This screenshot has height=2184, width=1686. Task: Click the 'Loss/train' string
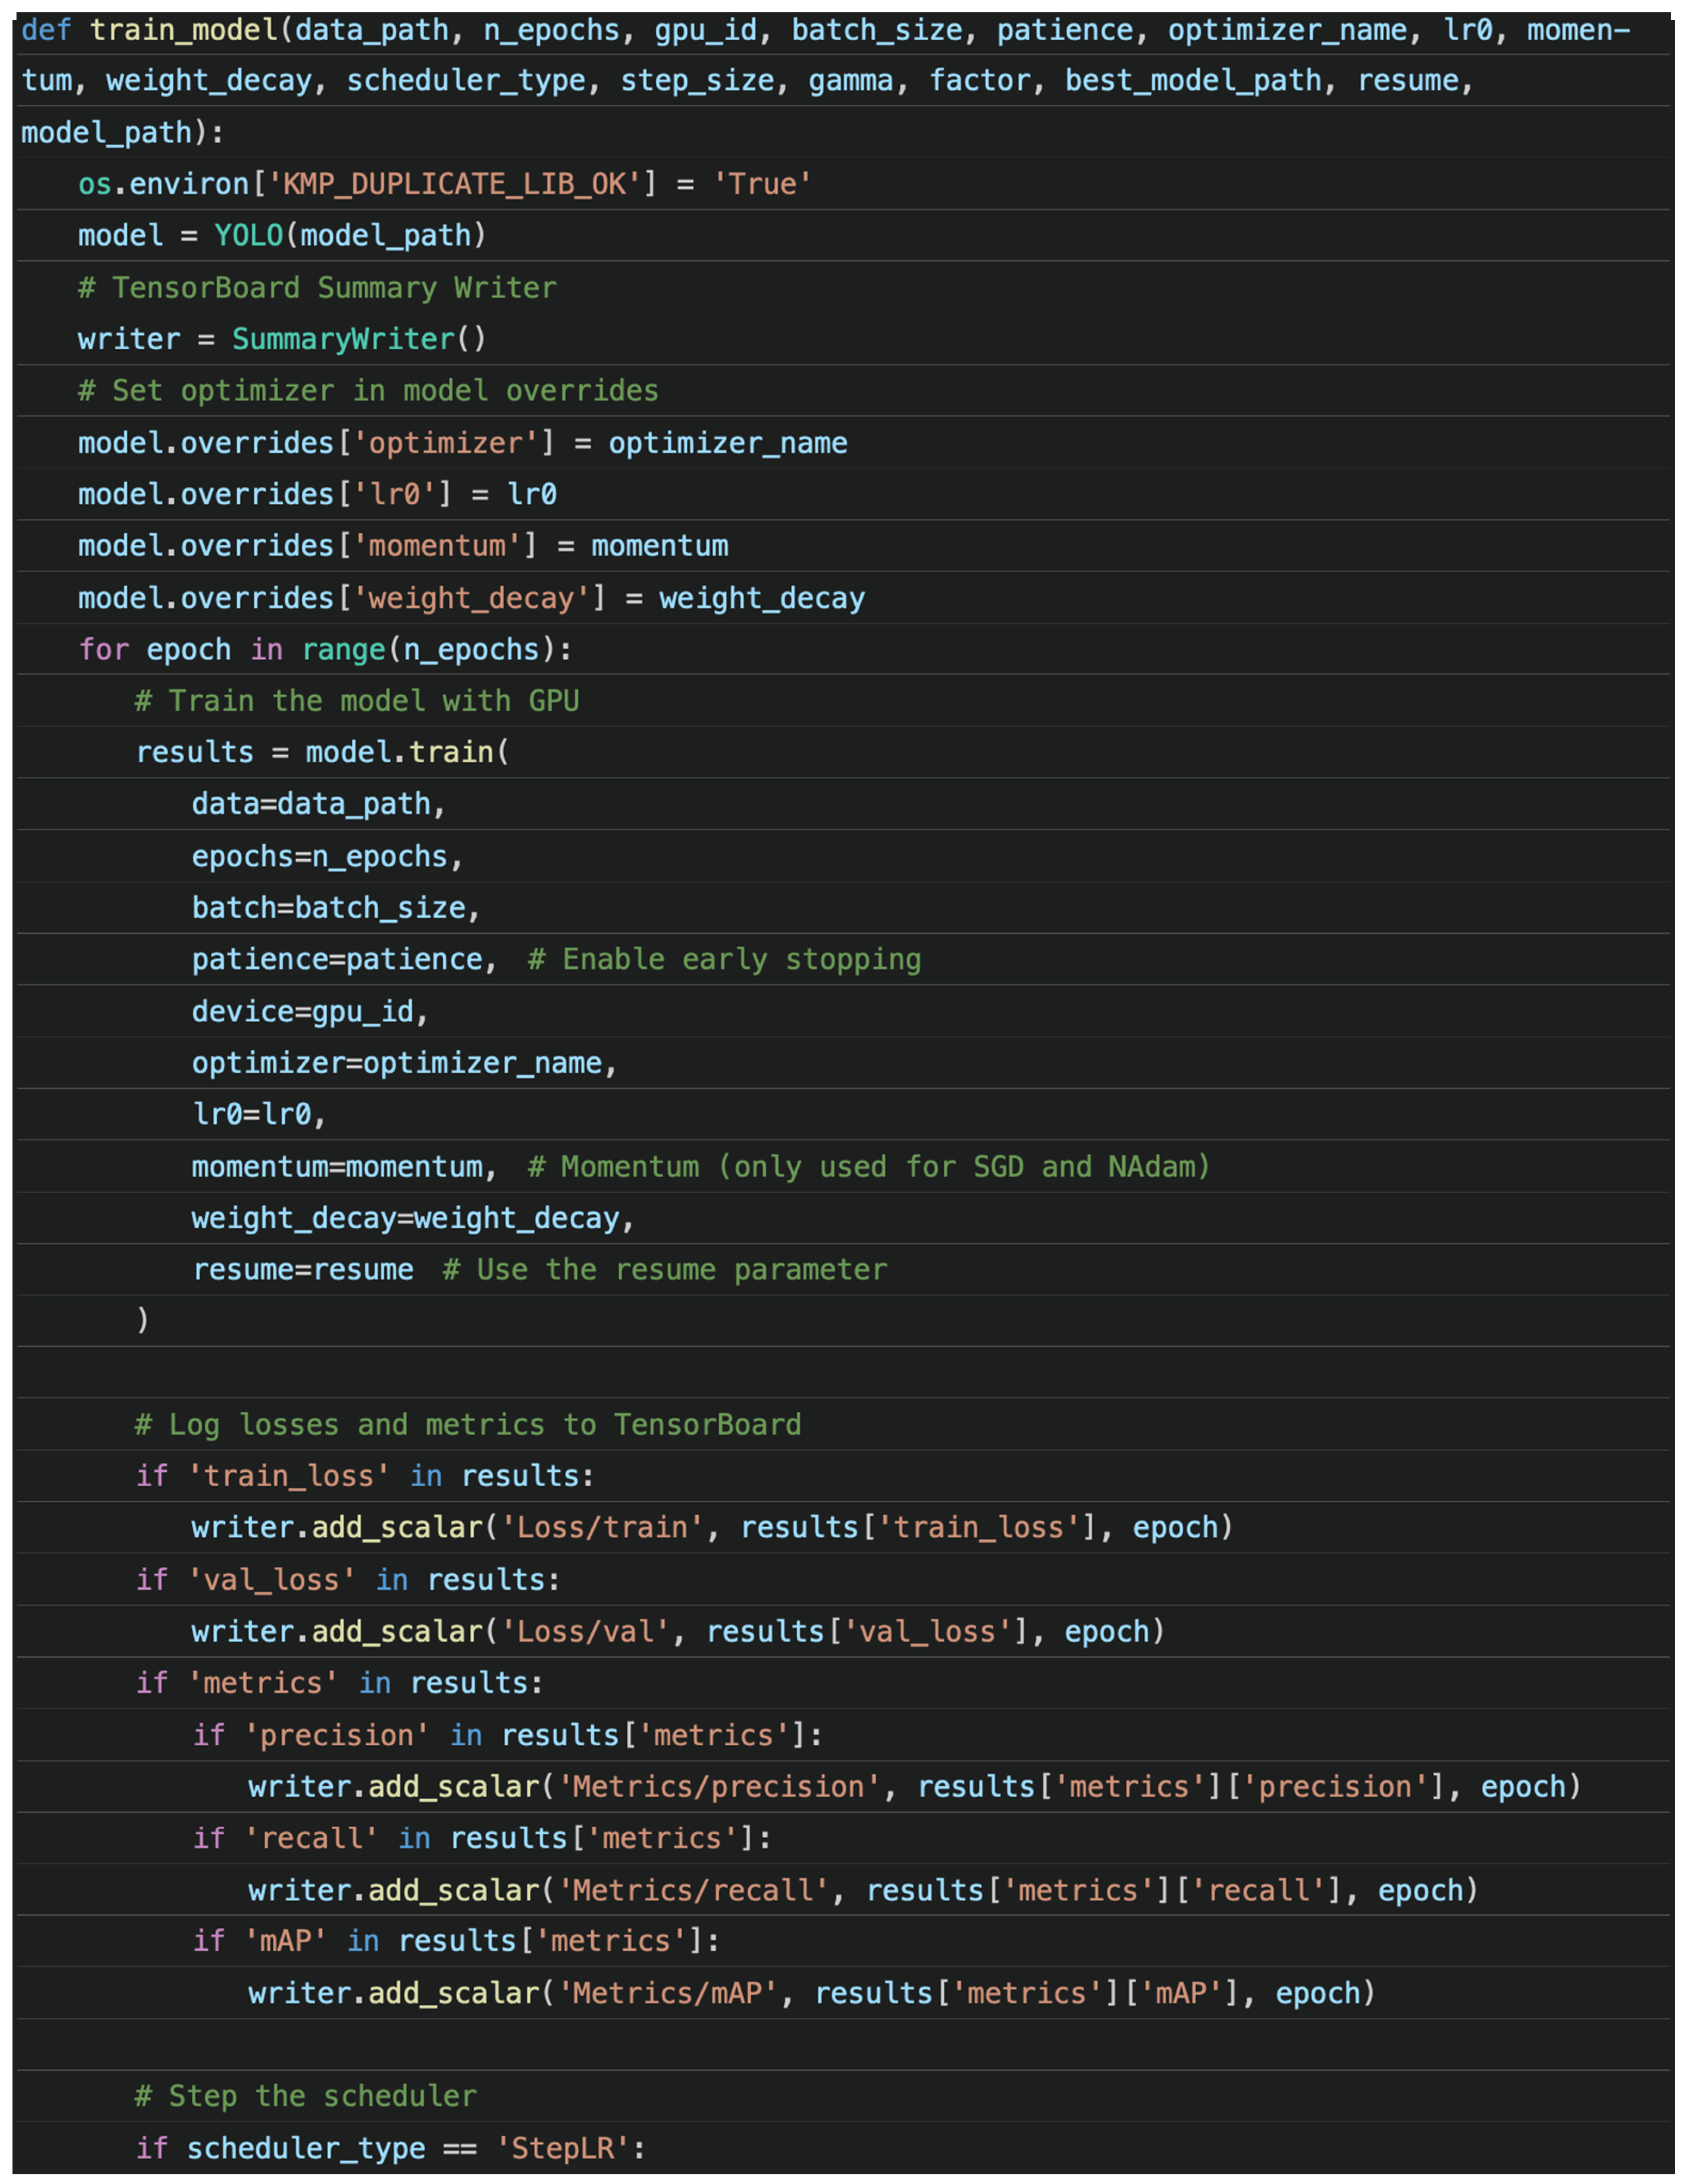pyautogui.click(x=601, y=1528)
